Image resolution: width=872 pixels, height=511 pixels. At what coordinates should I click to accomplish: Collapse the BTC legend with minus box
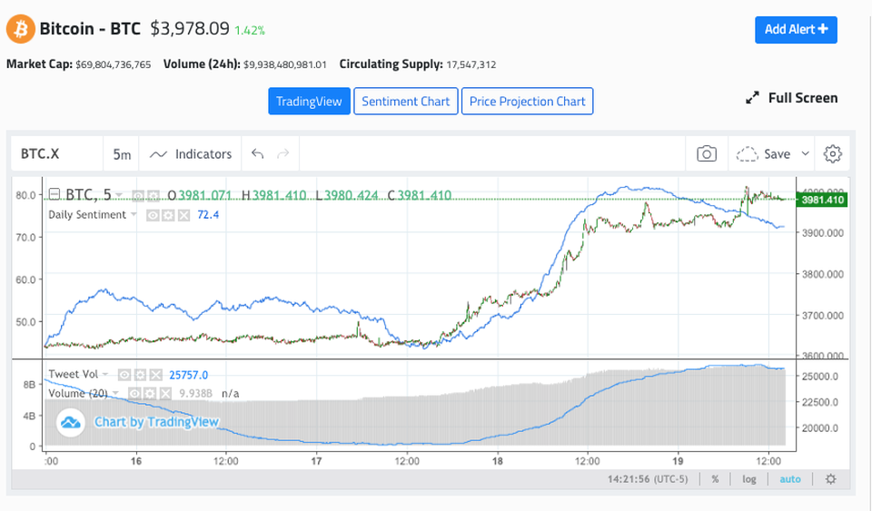click(x=54, y=194)
